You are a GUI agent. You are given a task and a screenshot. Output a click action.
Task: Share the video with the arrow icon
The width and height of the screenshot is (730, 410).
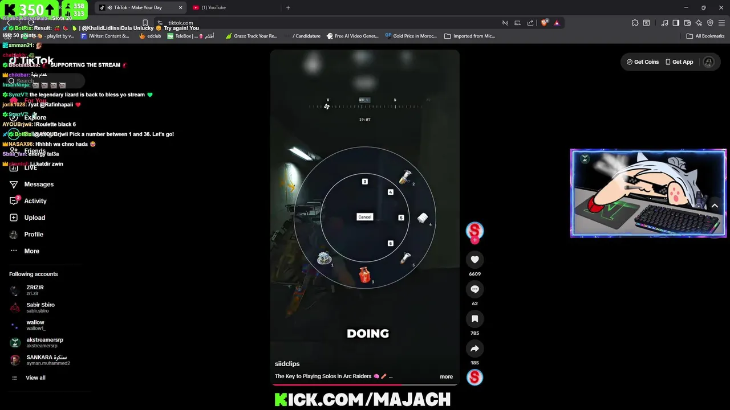pyautogui.click(x=474, y=348)
